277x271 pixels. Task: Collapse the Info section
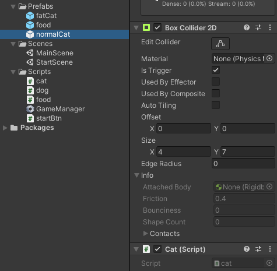click(x=136, y=175)
